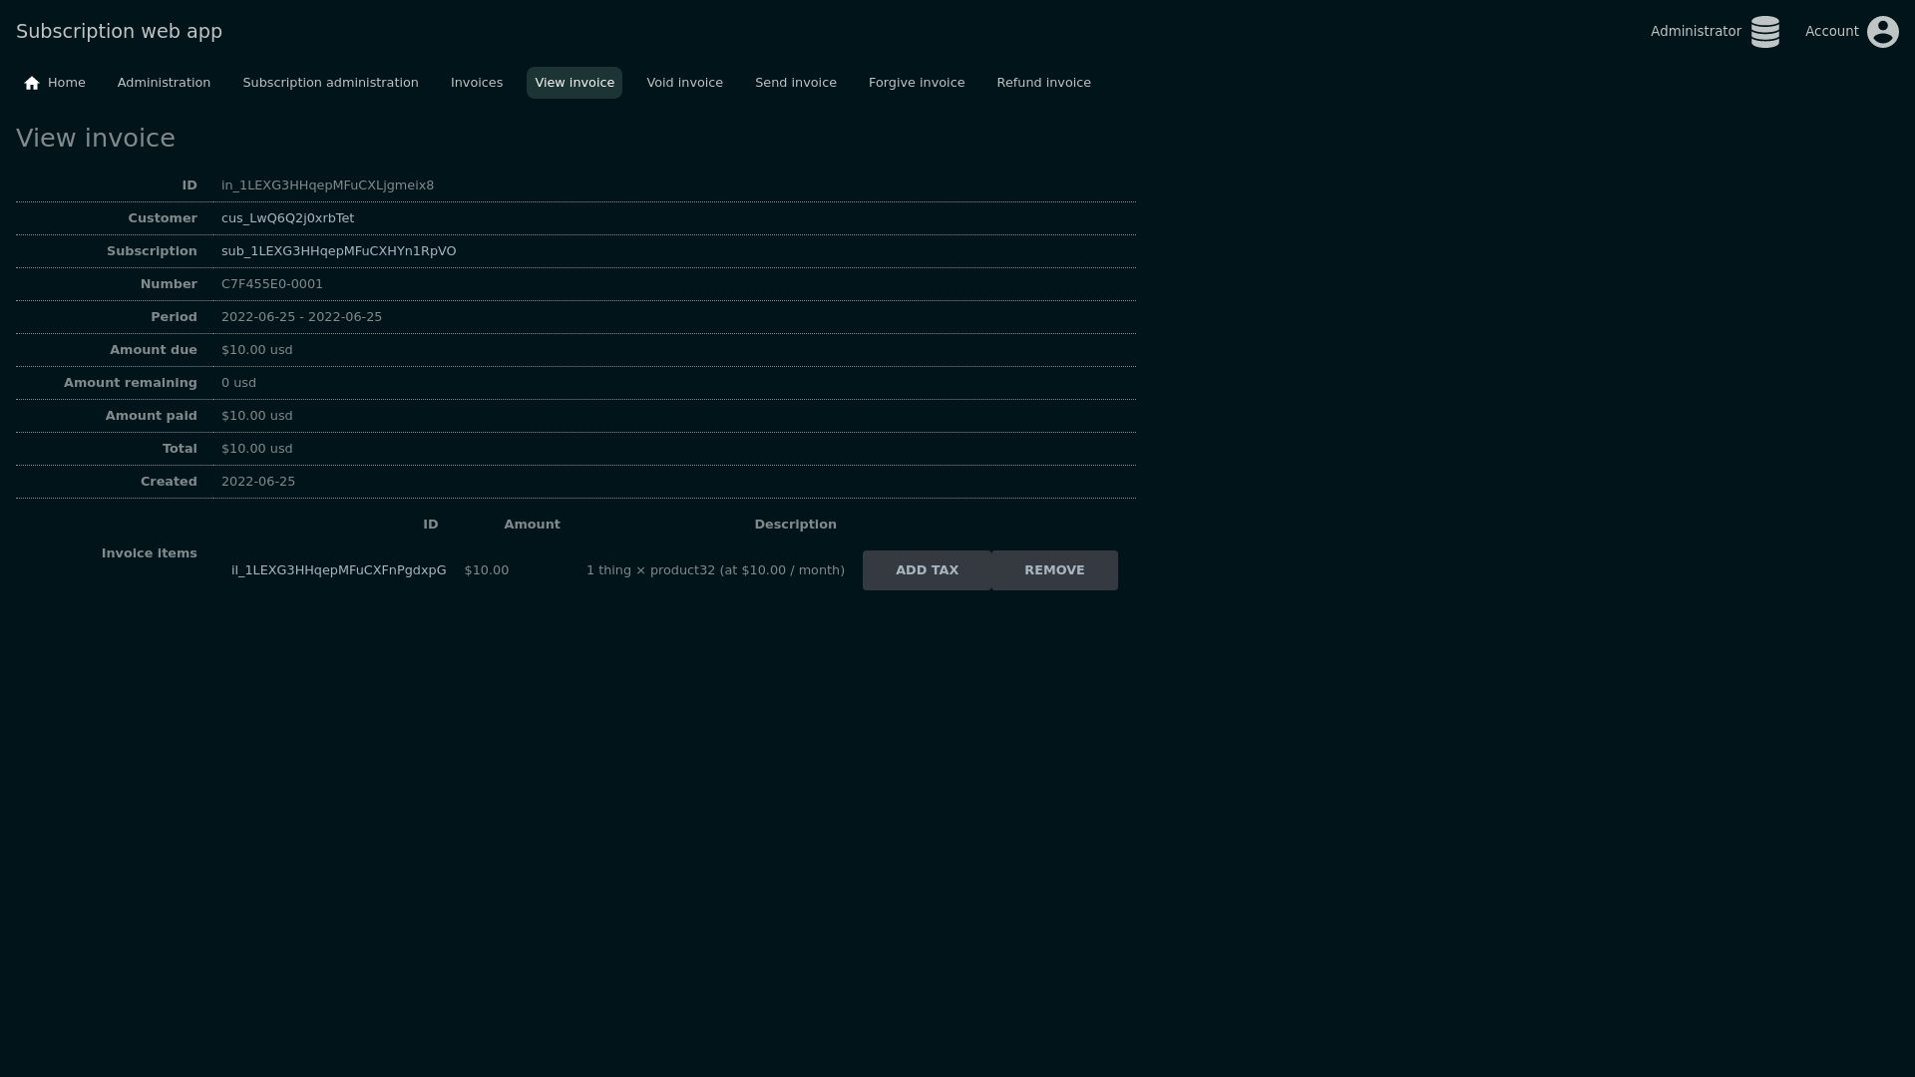Click the Administrator label in header
Viewport: 1915px width, 1077px height.
[1695, 32]
